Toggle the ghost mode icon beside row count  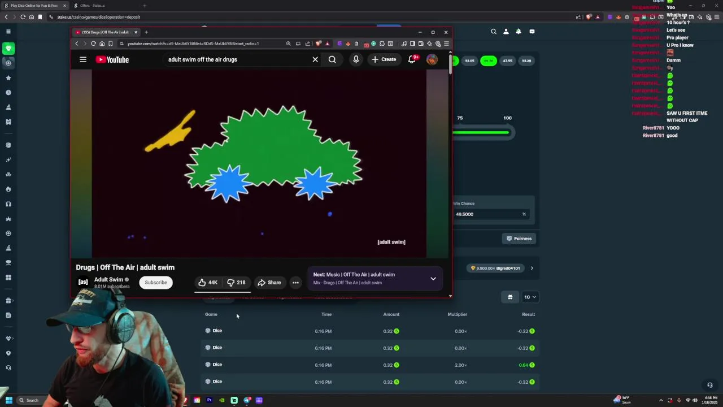tap(510, 297)
